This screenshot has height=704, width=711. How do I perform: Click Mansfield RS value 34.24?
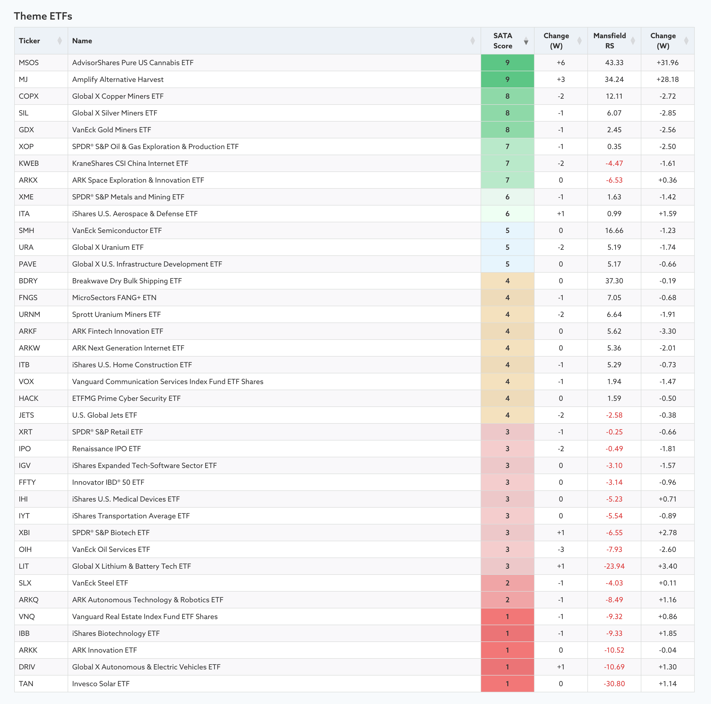[x=614, y=80]
